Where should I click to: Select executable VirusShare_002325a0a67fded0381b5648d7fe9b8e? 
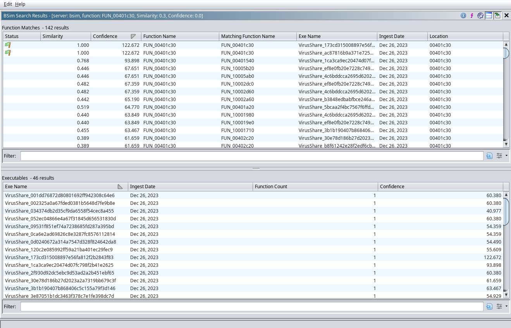(60, 203)
